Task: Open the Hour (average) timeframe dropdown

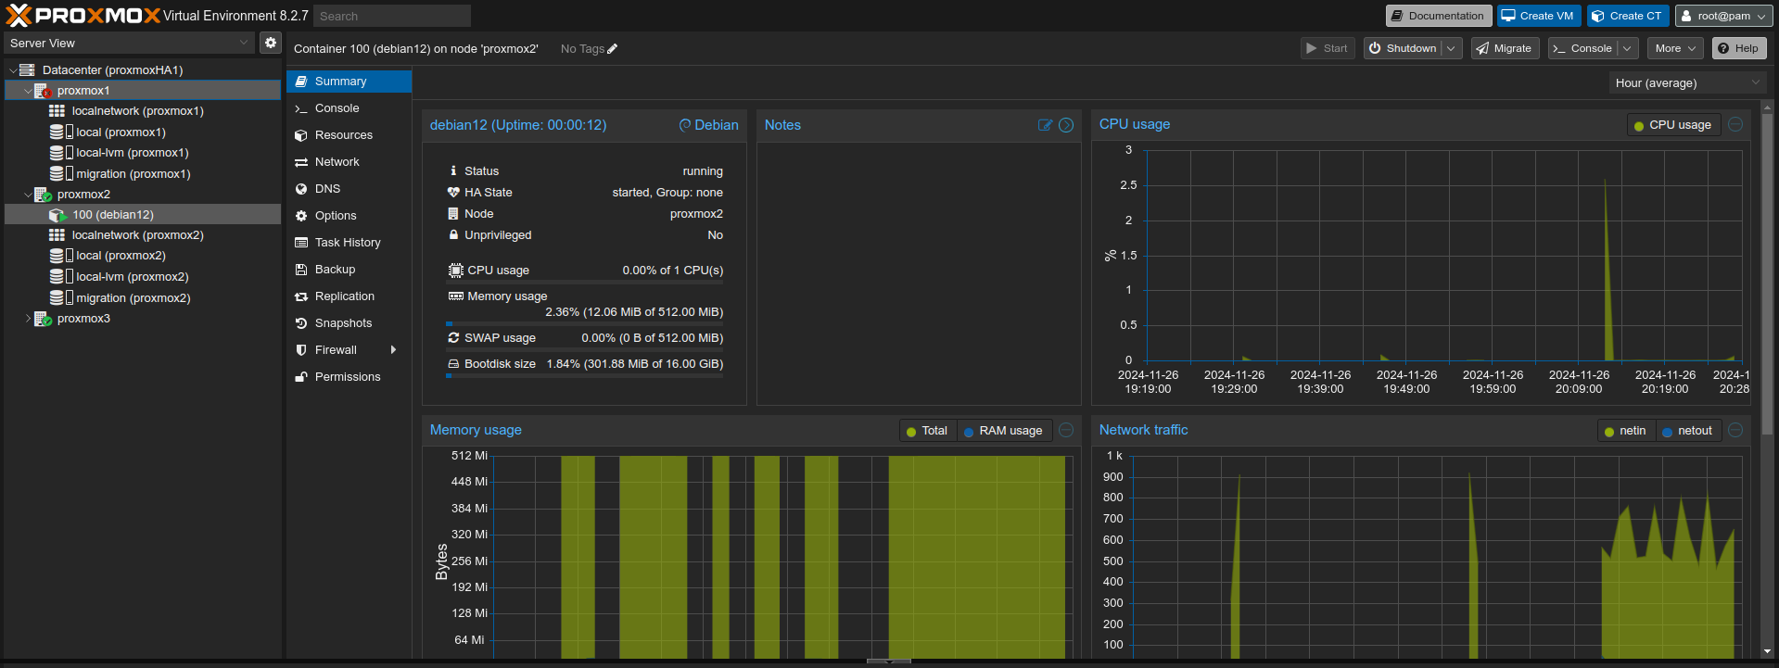Action: [x=1687, y=82]
